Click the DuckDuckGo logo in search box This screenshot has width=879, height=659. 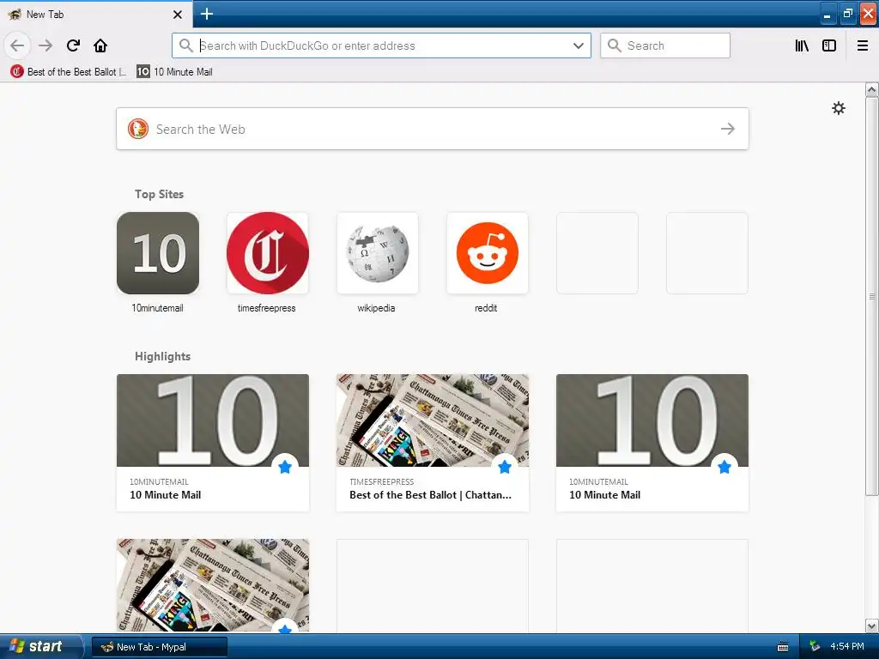138,129
